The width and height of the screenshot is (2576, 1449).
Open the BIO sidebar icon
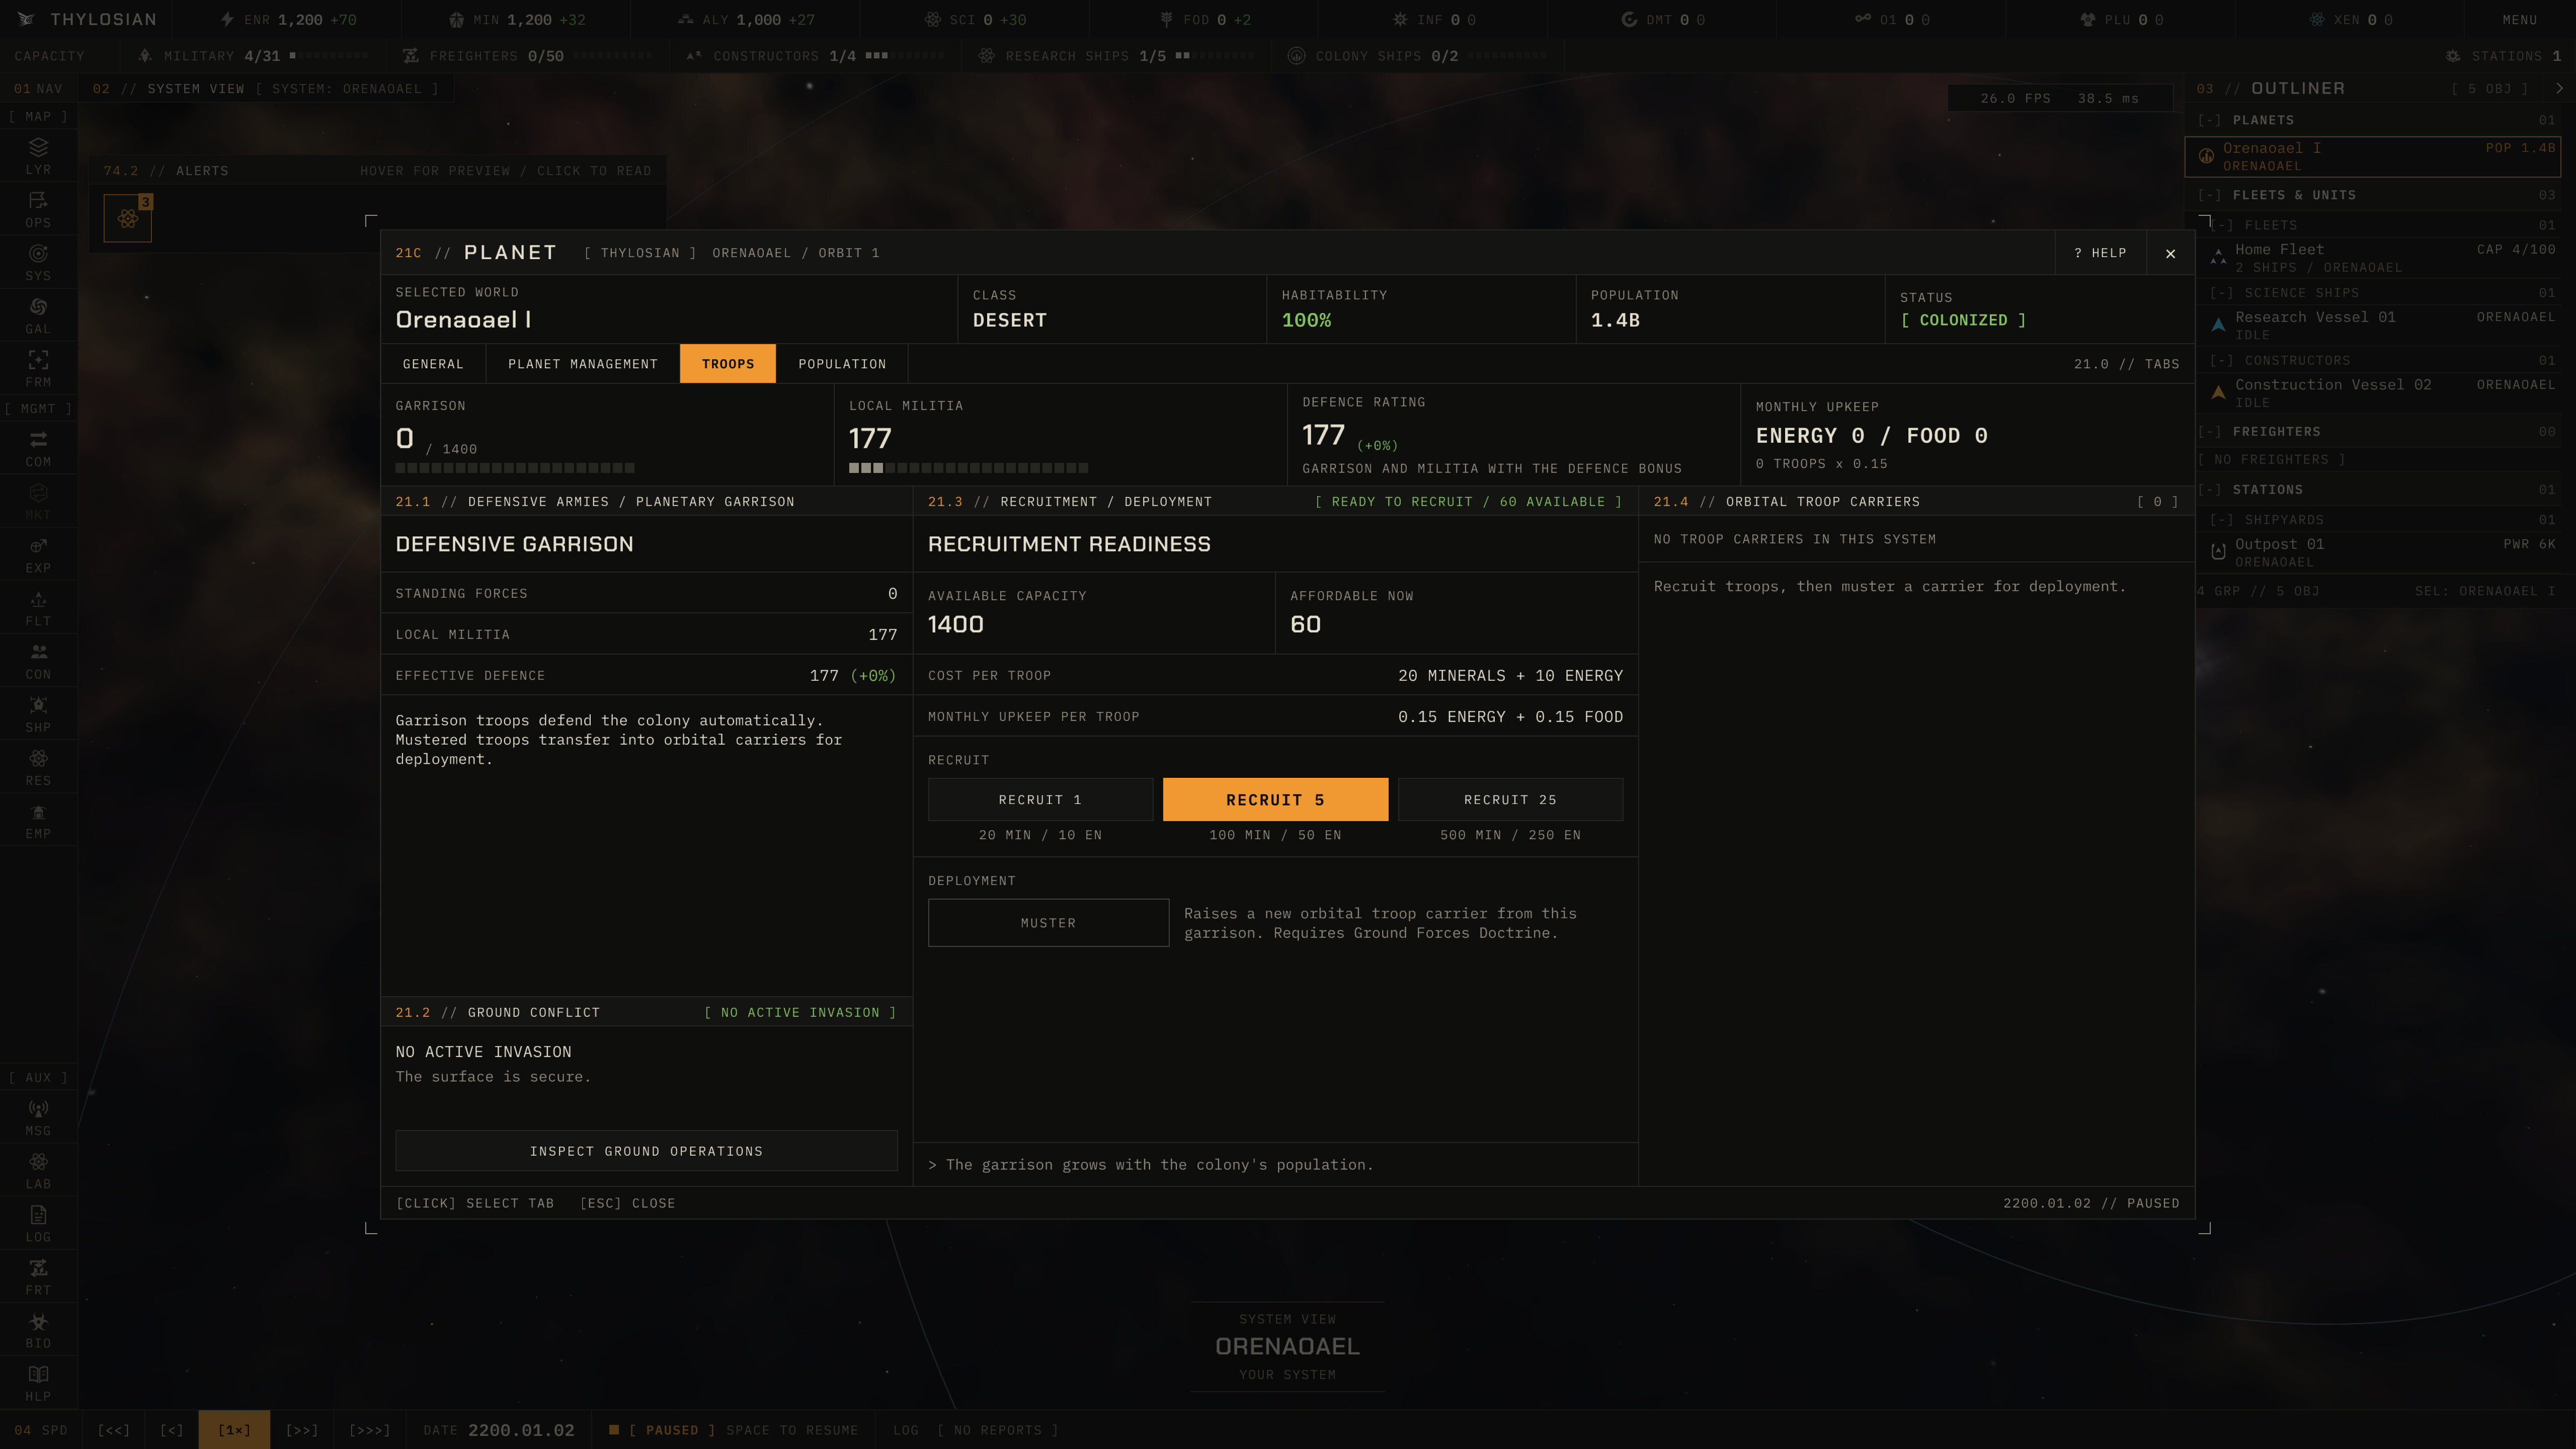pos(38,1330)
